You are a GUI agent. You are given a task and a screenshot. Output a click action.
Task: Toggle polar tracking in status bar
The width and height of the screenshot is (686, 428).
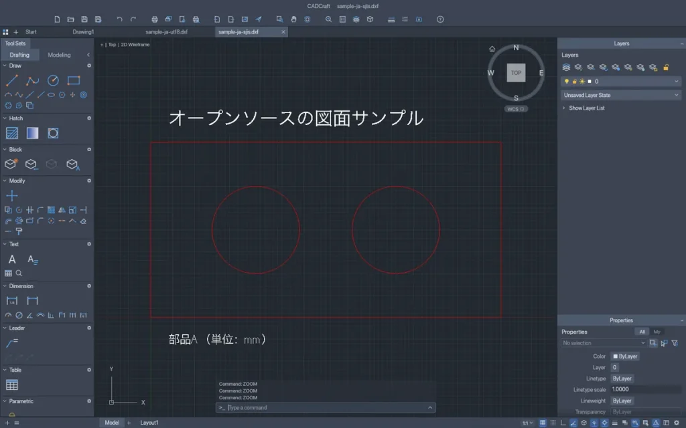573,423
